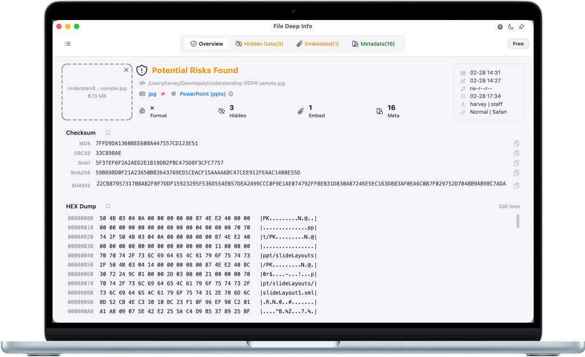Click the code icon before the file path
Screen dimensions: 585x357
[x=142, y=83]
